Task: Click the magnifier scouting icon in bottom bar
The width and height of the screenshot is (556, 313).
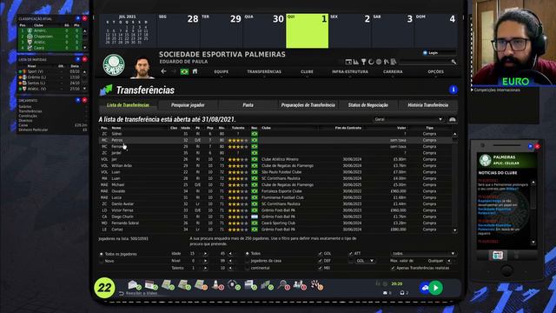Action: point(284,284)
